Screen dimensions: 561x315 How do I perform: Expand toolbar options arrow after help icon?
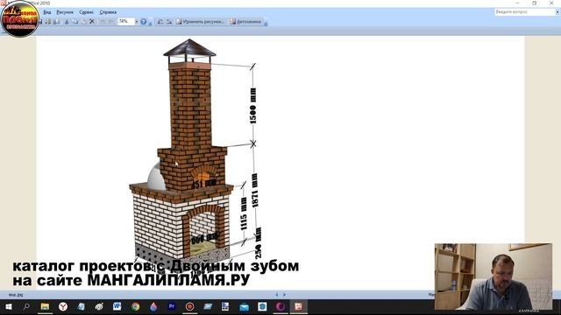(150, 24)
